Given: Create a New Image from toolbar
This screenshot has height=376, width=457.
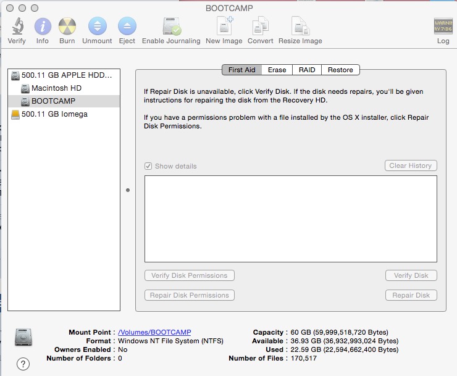Looking at the screenshot, I should coord(225,26).
